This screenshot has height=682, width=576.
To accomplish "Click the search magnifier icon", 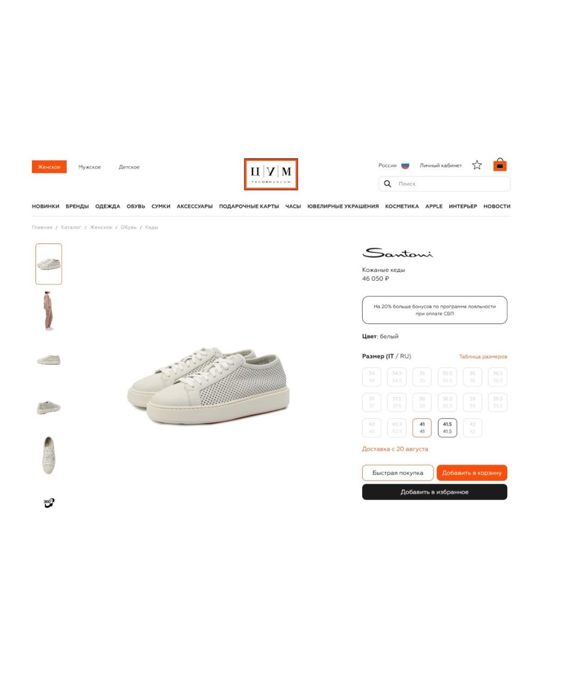I will [x=388, y=184].
